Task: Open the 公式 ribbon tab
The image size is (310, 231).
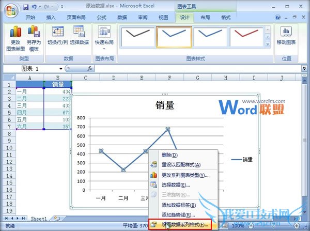Action: 102,18
